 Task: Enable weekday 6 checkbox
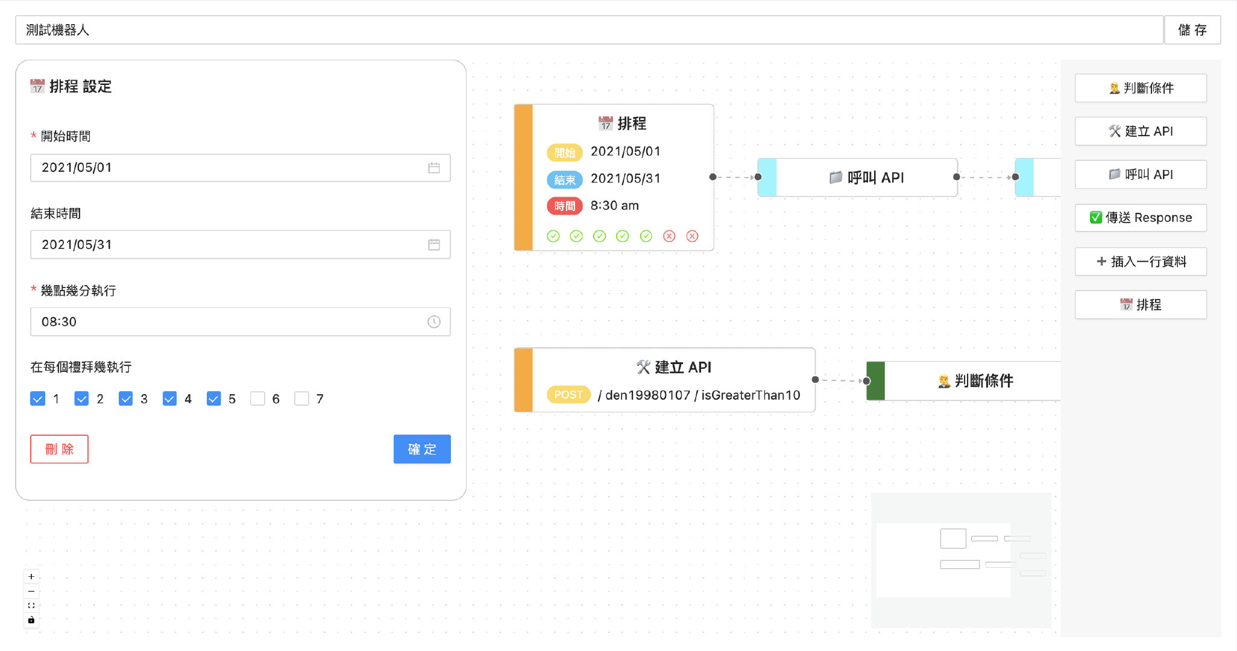[257, 399]
